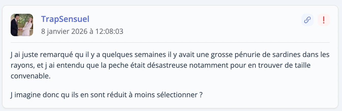Click the time '12:08:03' in the header
The width and height of the screenshot is (342, 111).
tap(109, 32)
